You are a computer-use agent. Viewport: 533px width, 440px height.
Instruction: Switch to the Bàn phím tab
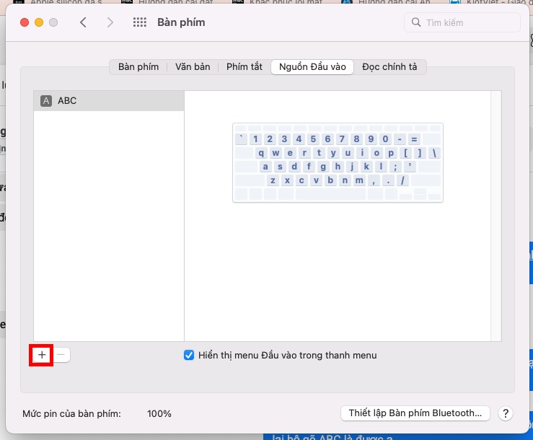coord(138,66)
